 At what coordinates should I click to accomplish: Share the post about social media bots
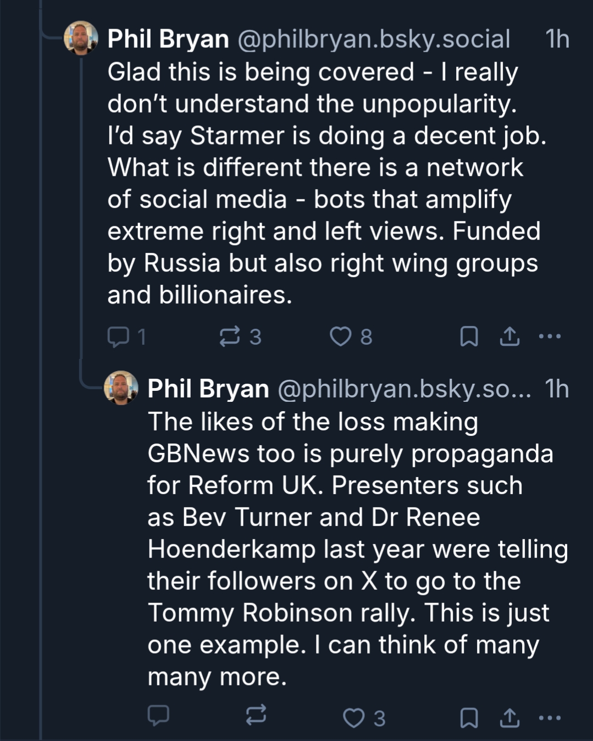[x=509, y=336]
